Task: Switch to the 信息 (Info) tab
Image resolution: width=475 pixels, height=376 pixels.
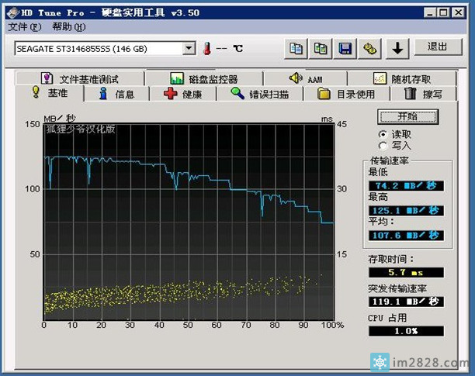Action: pyautogui.click(x=116, y=94)
